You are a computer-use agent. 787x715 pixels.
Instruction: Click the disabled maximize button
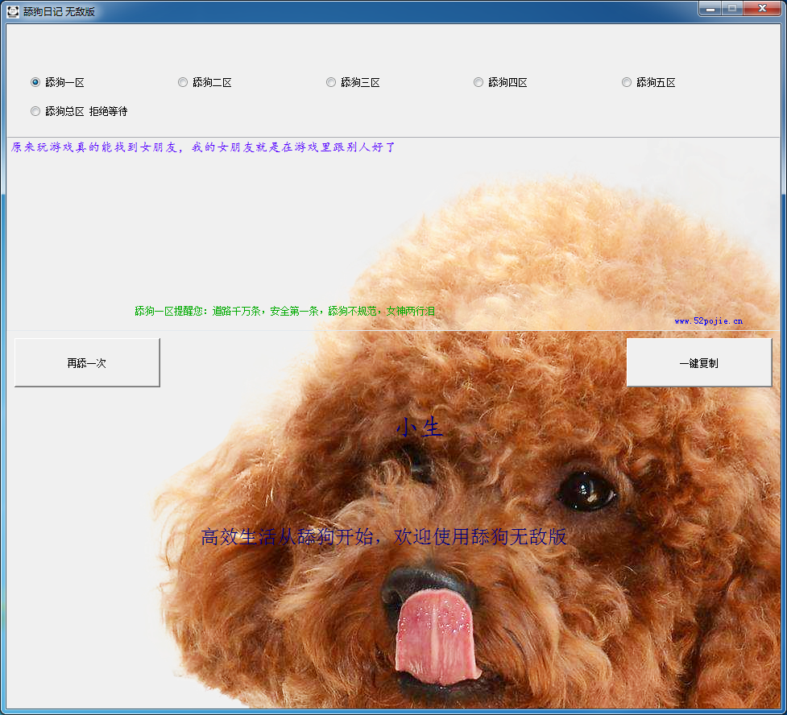click(732, 9)
